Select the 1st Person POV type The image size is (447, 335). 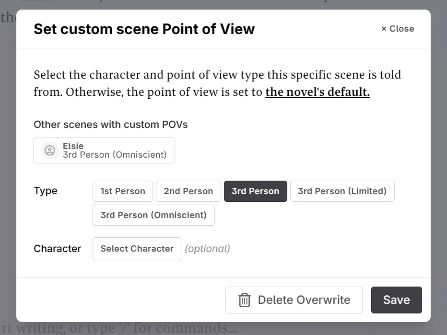[x=122, y=191]
